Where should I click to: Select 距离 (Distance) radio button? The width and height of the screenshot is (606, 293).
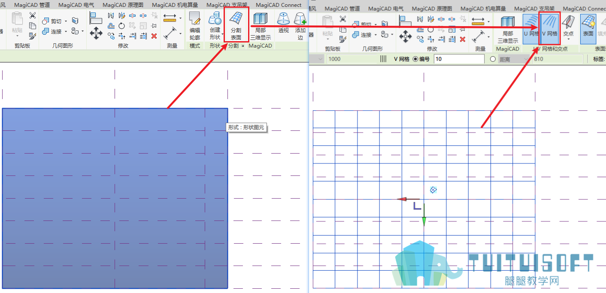click(493, 59)
